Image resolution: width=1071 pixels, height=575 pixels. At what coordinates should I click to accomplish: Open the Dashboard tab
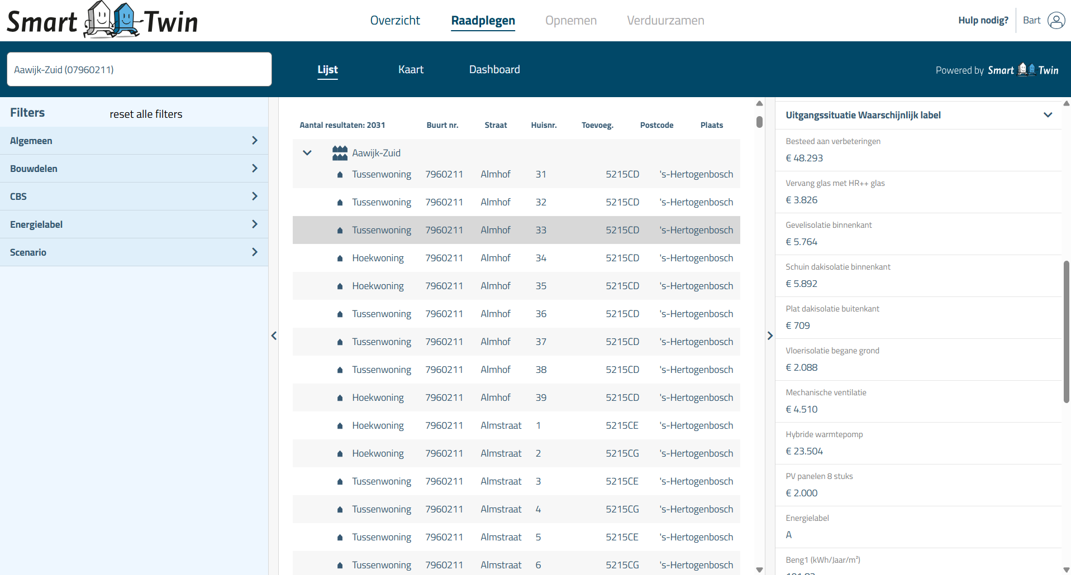click(494, 70)
